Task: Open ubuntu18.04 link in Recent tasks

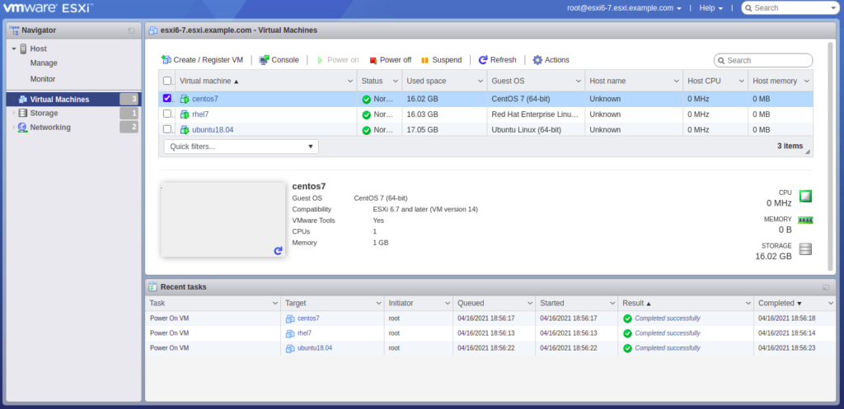Action: click(x=315, y=348)
